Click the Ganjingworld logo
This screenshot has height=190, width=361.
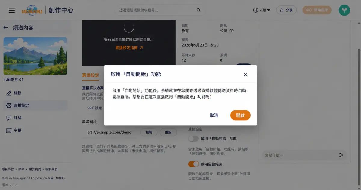[32, 10]
